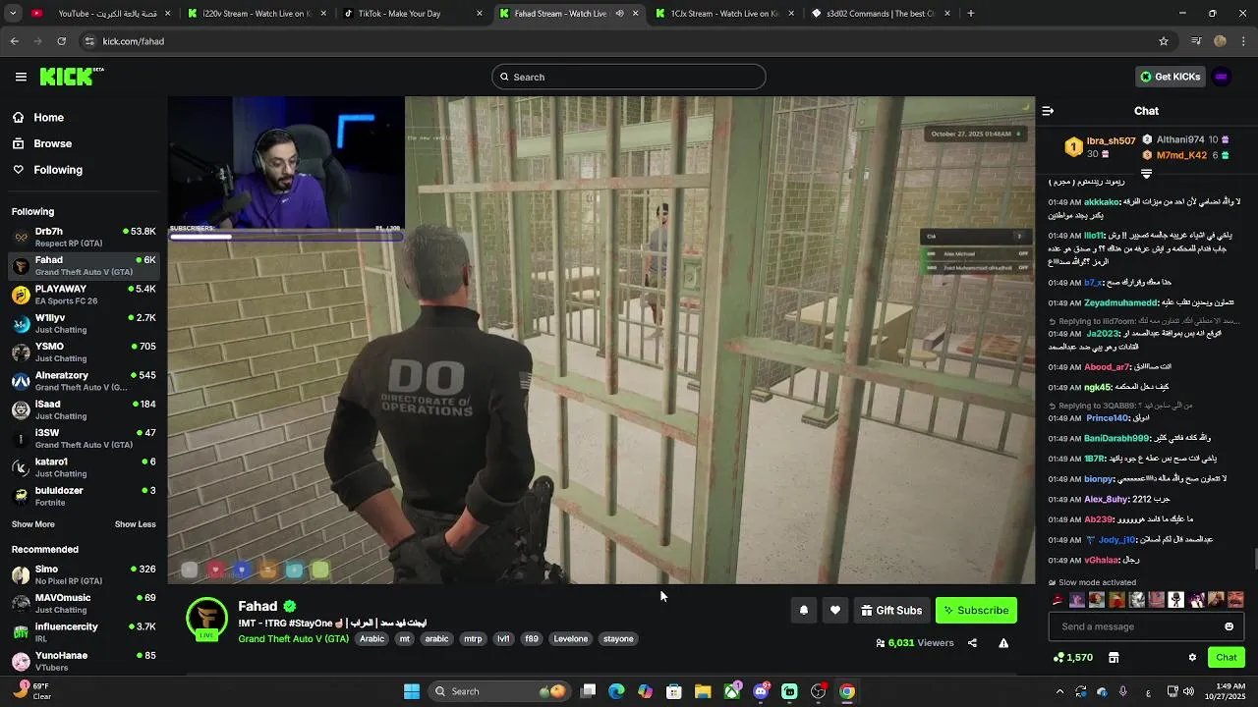Expand the gift leaderboard arrow

coord(1146,174)
